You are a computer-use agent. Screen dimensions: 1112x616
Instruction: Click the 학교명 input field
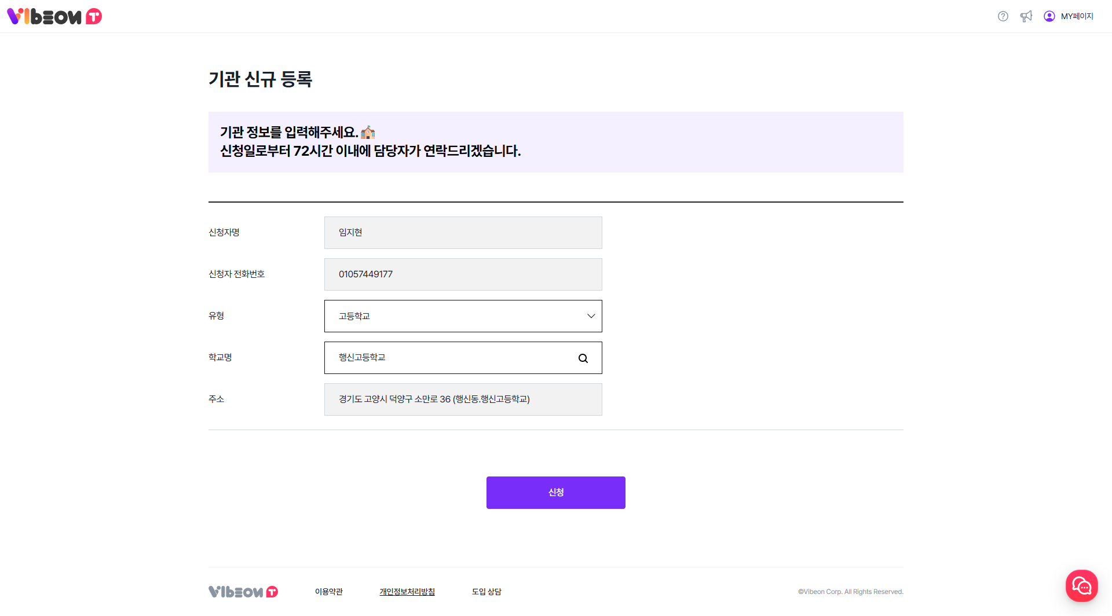click(446, 358)
